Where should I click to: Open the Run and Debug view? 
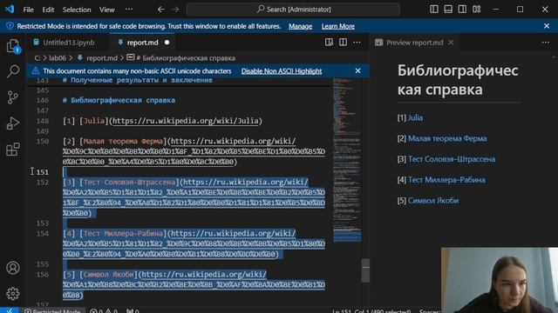click(x=13, y=123)
